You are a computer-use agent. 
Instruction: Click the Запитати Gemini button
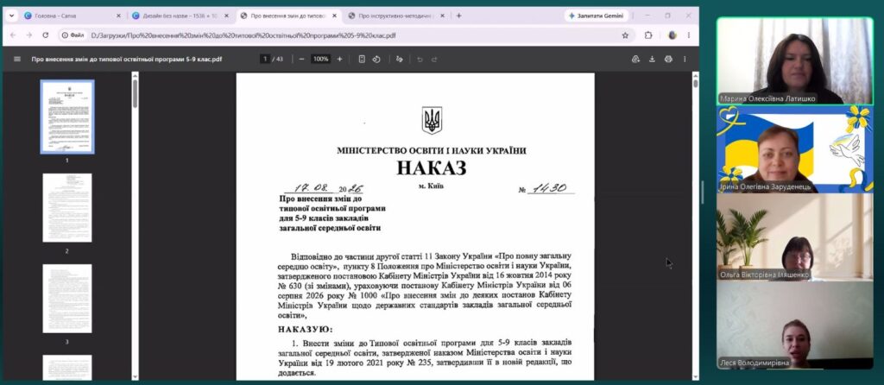(x=596, y=16)
